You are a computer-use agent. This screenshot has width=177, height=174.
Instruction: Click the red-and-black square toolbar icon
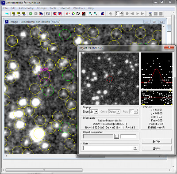point(84,14)
